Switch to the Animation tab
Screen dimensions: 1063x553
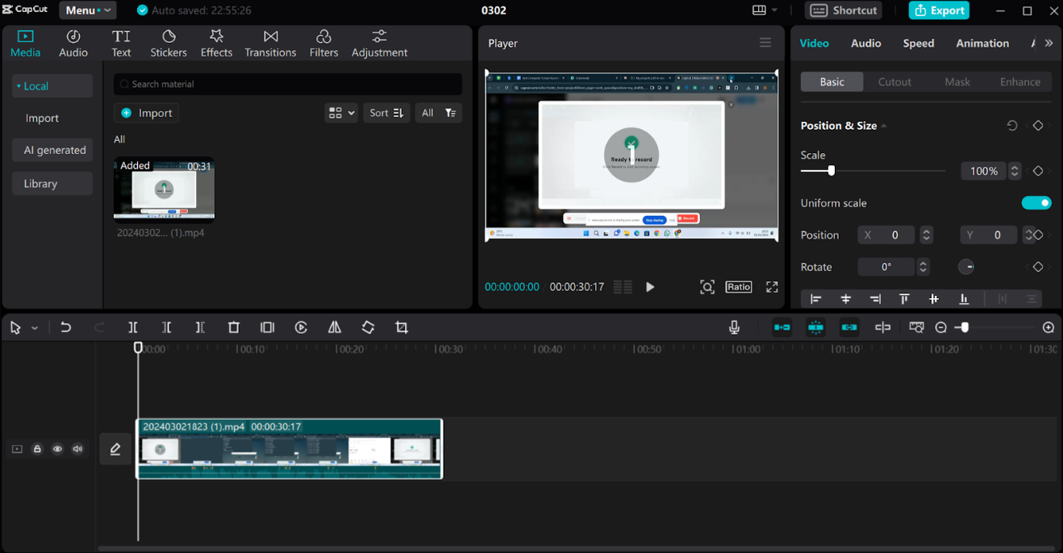tap(982, 44)
